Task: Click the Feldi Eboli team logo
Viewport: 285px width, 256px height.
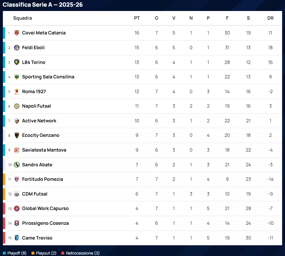Action: [x=17, y=48]
